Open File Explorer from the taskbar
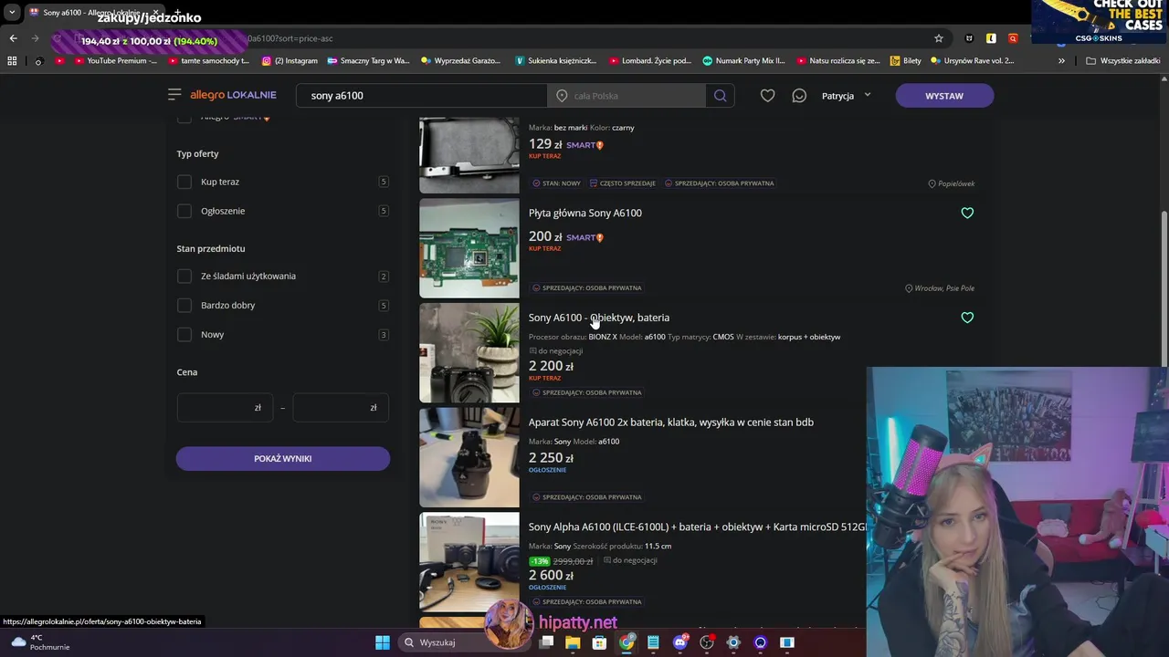 click(x=573, y=642)
